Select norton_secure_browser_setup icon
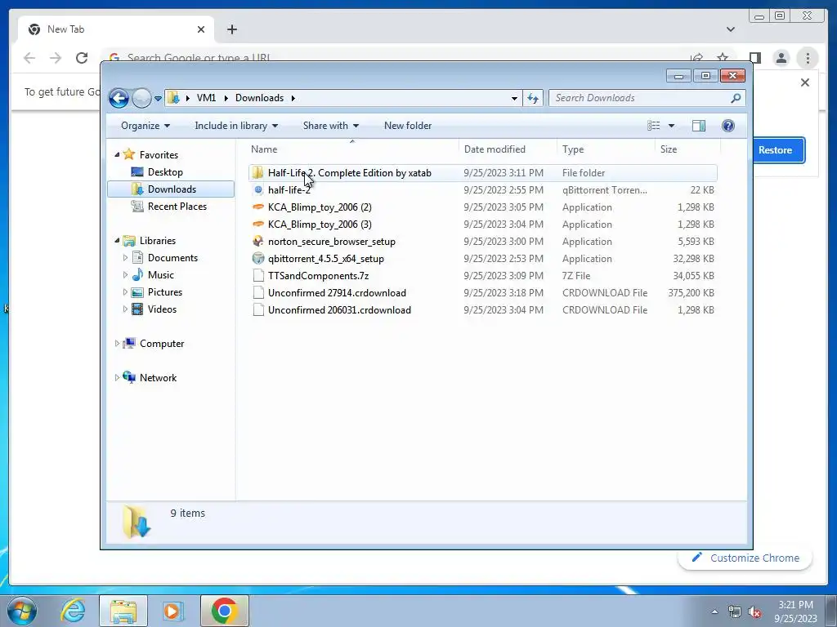837x627 pixels. coord(257,241)
